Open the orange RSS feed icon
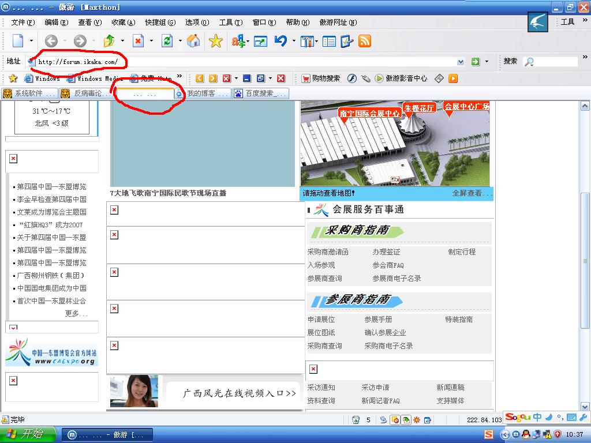This screenshot has height=443, width=591. [x=365, y=41]
